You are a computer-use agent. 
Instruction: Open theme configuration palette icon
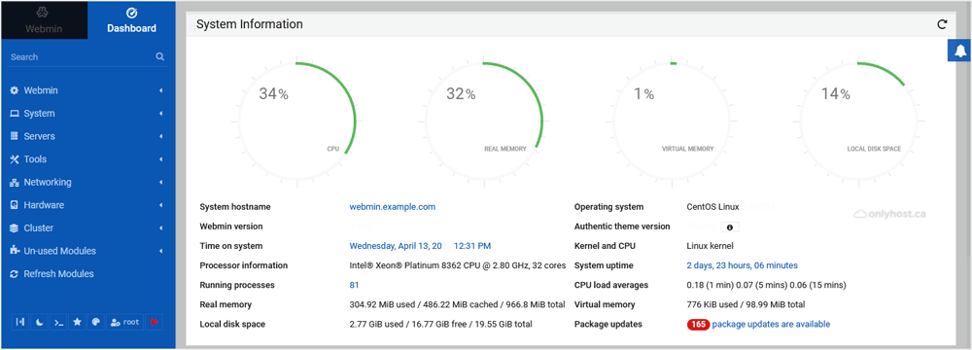coord(95,322)
